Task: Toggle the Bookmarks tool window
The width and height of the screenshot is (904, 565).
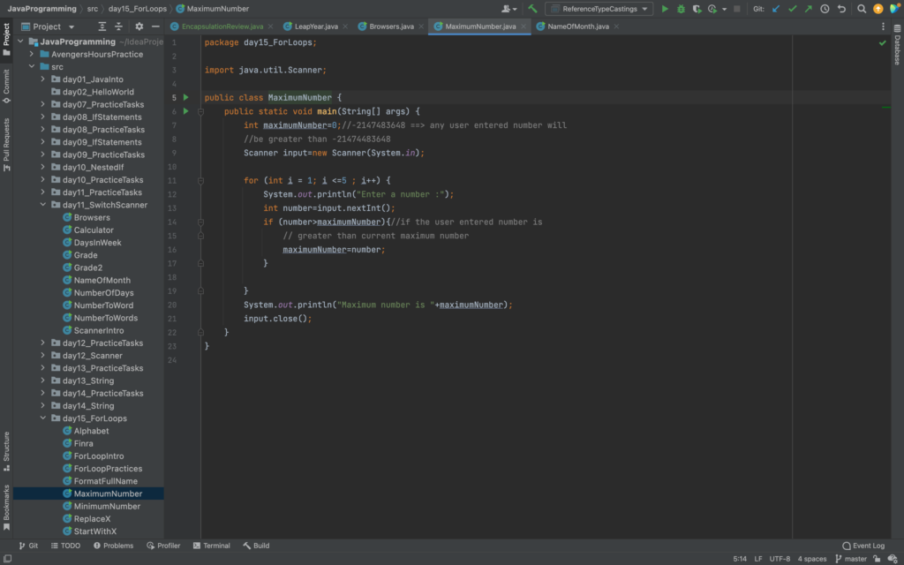Action: pyautogui.click(x=6, y=507)
